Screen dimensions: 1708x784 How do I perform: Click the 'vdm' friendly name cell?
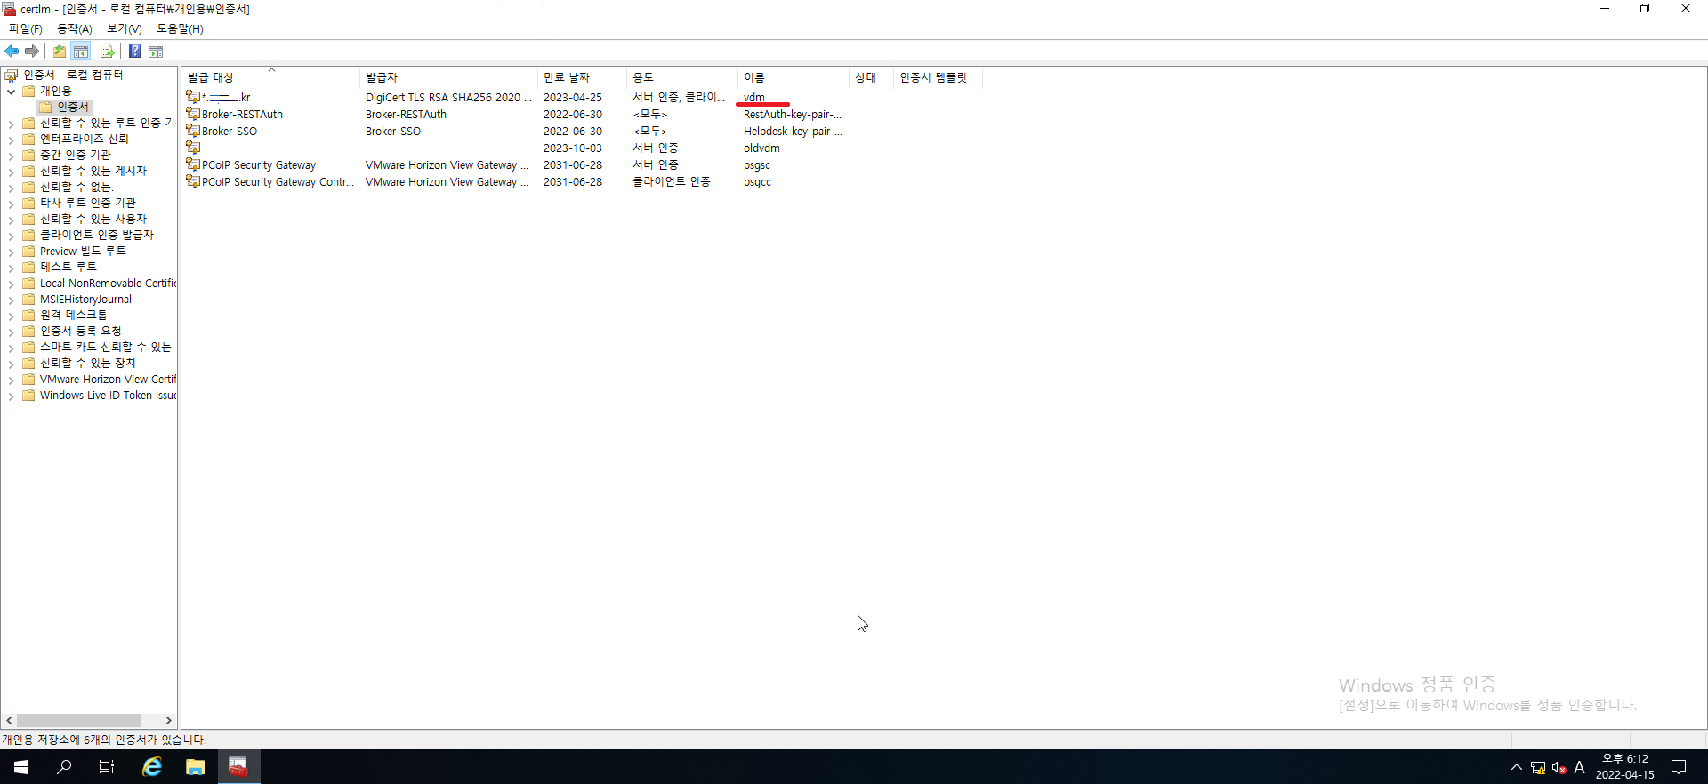(x=754, y=97)
